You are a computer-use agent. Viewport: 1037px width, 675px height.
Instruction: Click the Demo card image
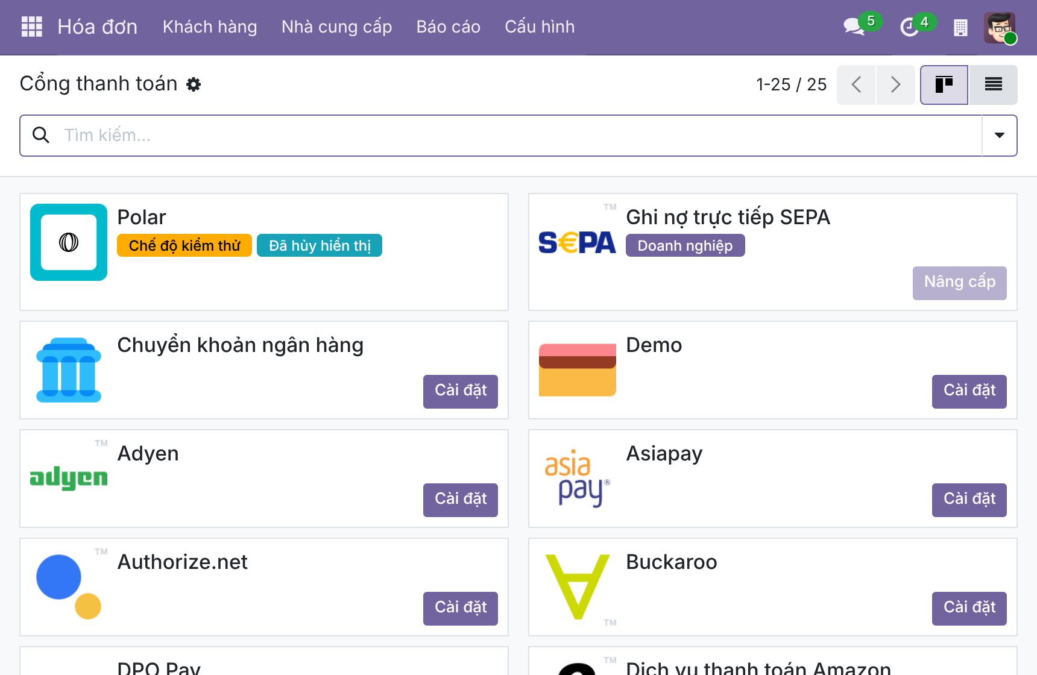tap(578, 370)
